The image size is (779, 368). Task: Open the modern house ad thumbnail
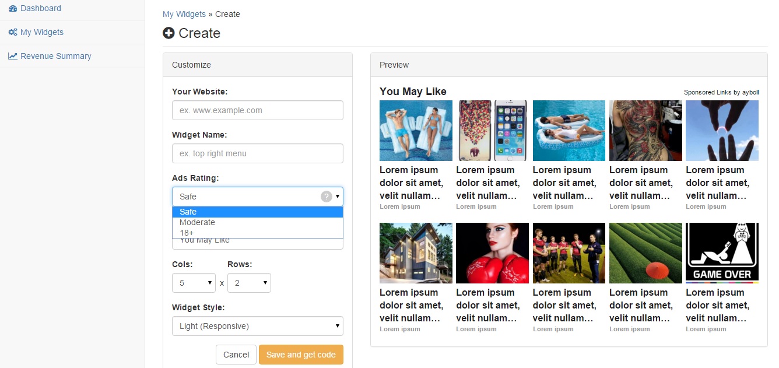(x=416, y=253)
